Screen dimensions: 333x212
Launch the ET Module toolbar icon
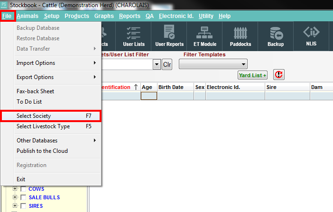tap(205, 36)
